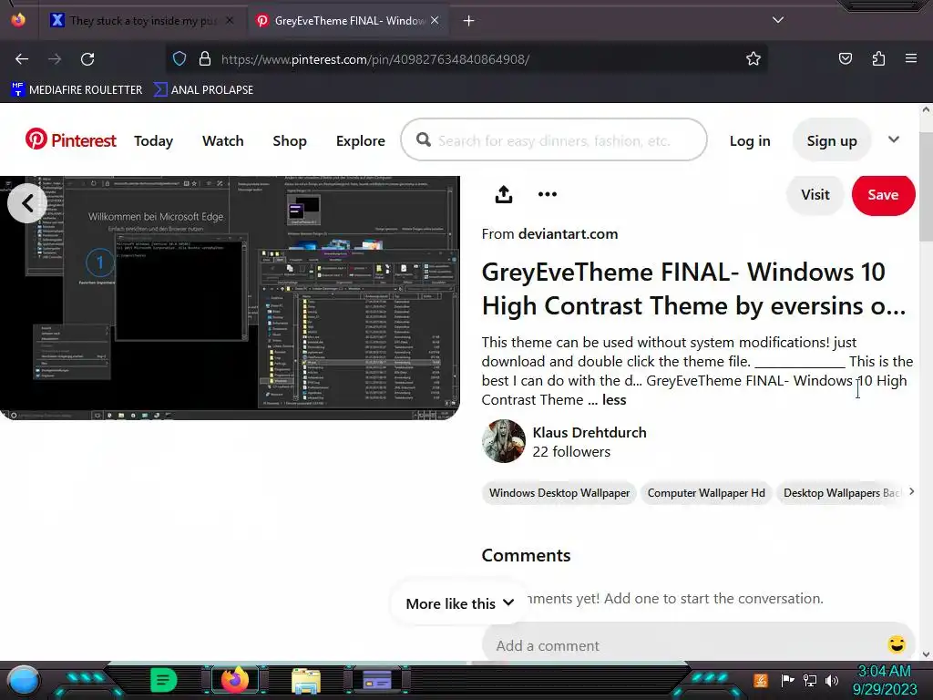Select the Windows Desktop Wallpaper tag

[x=559, y=493]
